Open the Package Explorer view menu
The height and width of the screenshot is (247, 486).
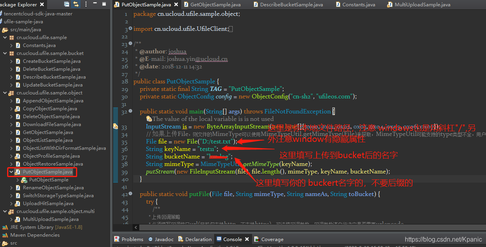pos(86,5)
